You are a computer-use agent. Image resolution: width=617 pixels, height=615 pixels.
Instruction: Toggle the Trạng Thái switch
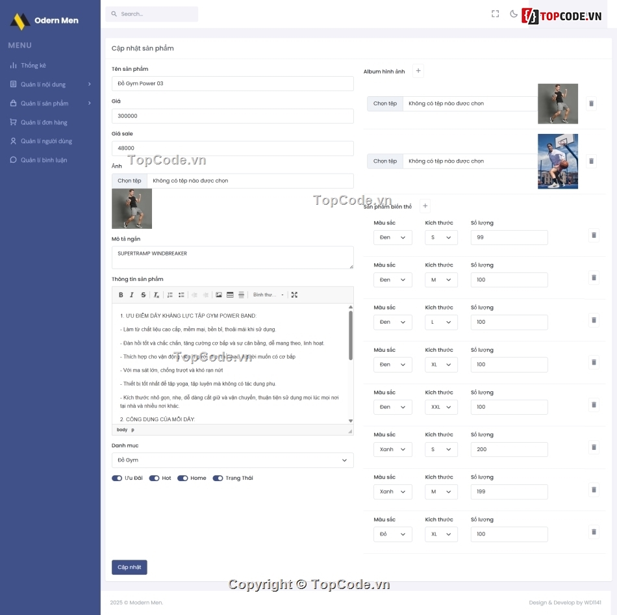[218, 478]
